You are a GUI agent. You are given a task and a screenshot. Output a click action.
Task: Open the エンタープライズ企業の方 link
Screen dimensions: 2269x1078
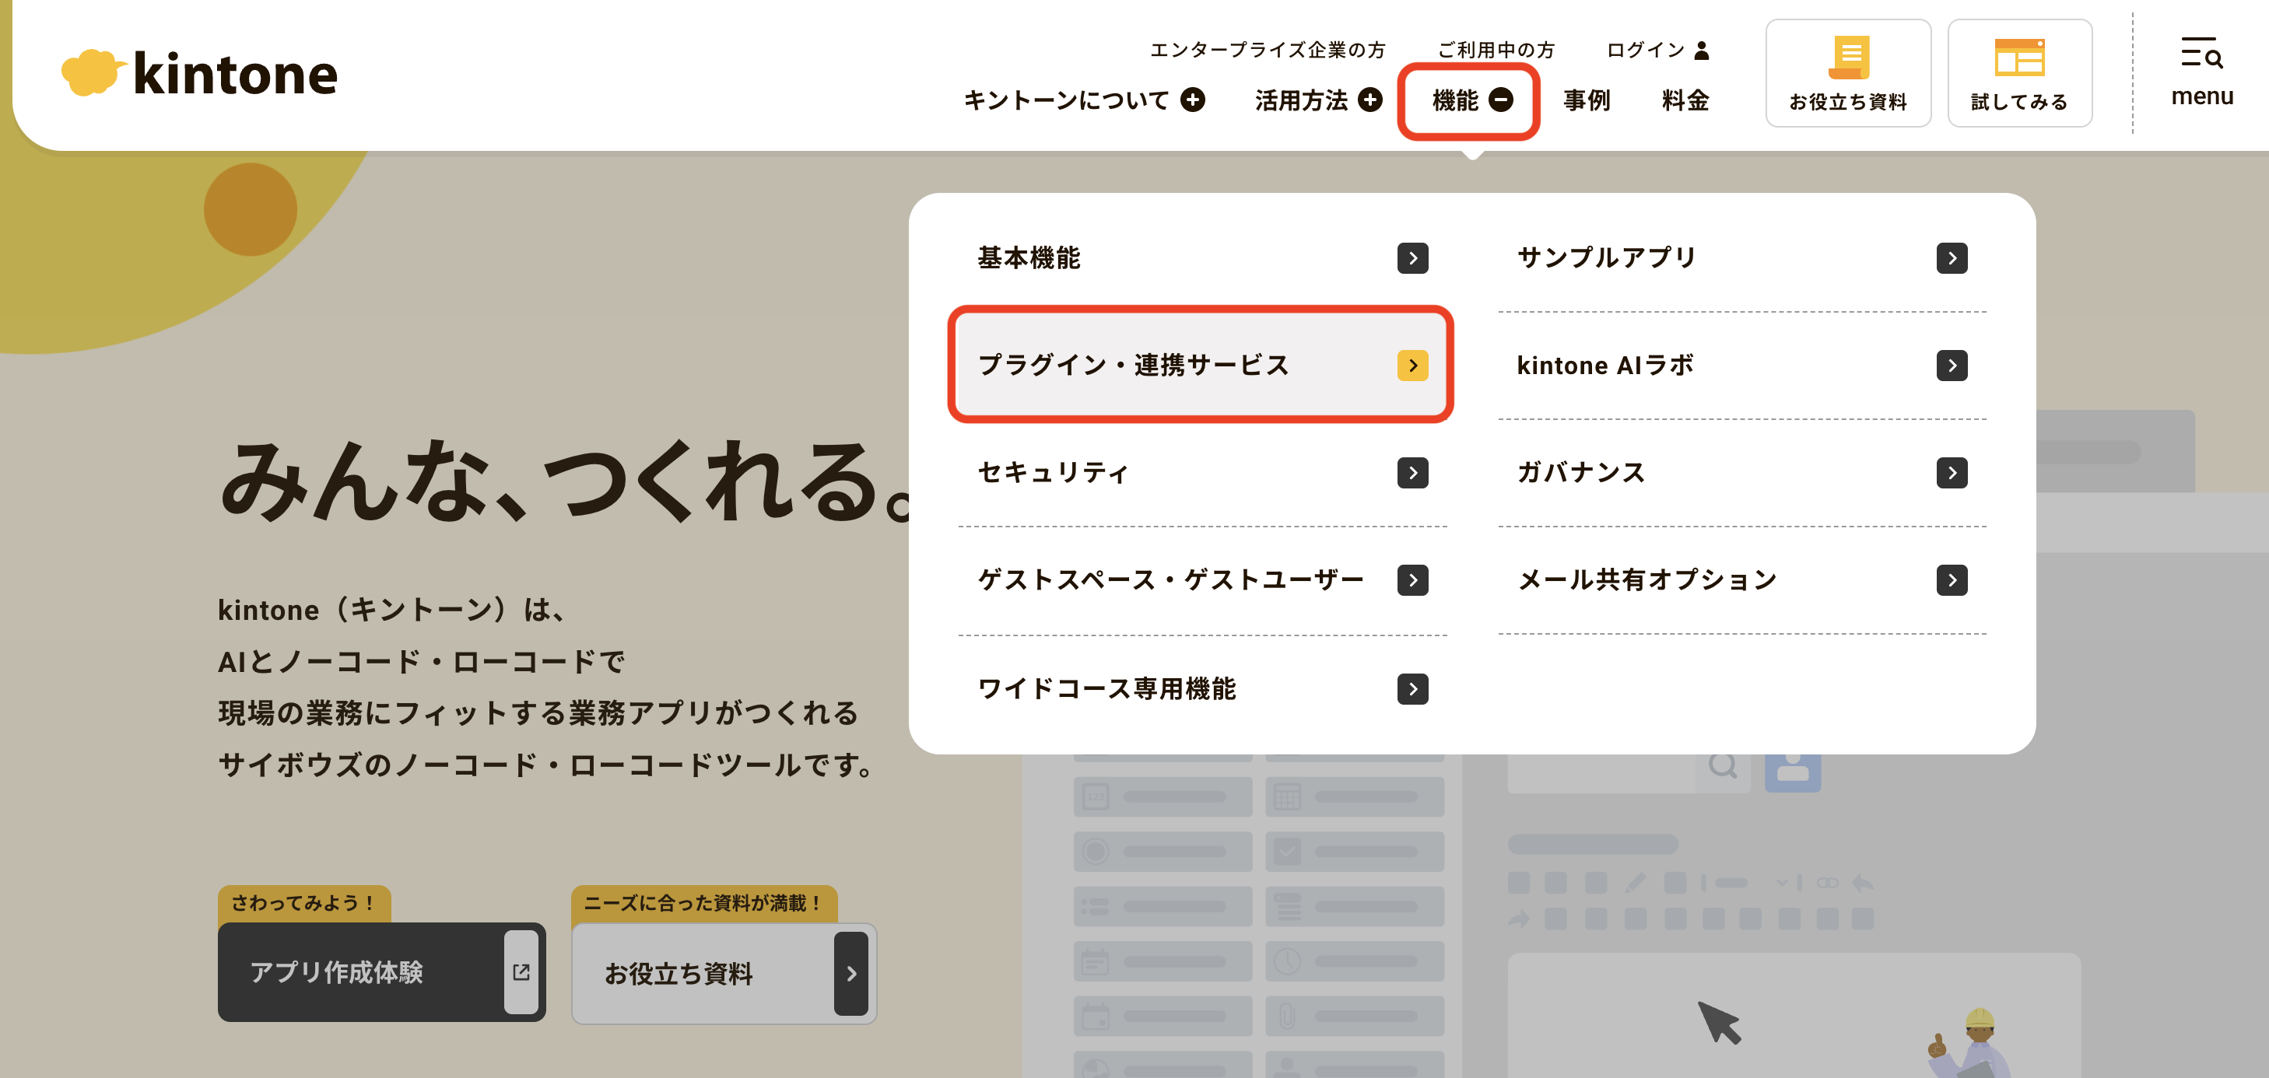(x=1268, y=51)
